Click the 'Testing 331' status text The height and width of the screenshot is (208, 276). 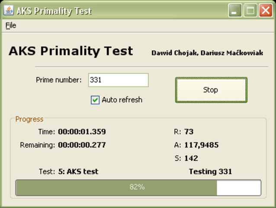point(210,172)
